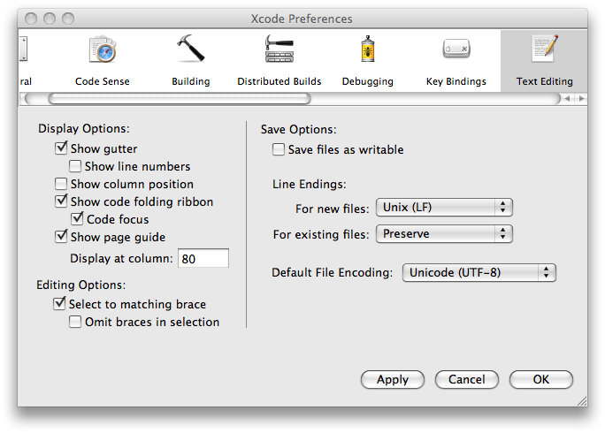The image size is (605, 433).
Task: Click the toolbar scroll left arrow
Action: click(567, 99)
